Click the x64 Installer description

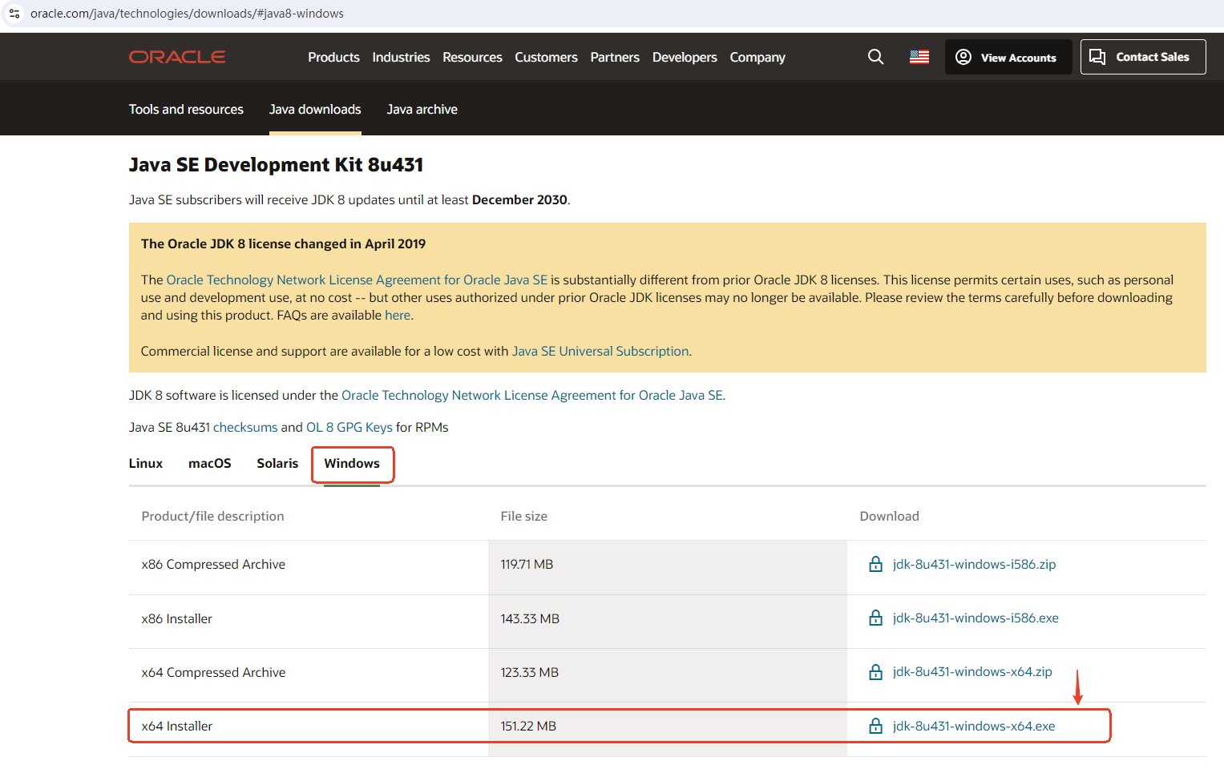pos(177,726)
